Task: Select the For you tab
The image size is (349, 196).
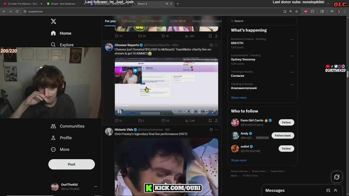Action: 110,21
